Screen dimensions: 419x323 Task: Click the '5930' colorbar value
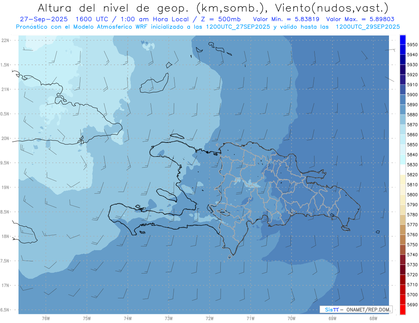coord(412,65)
